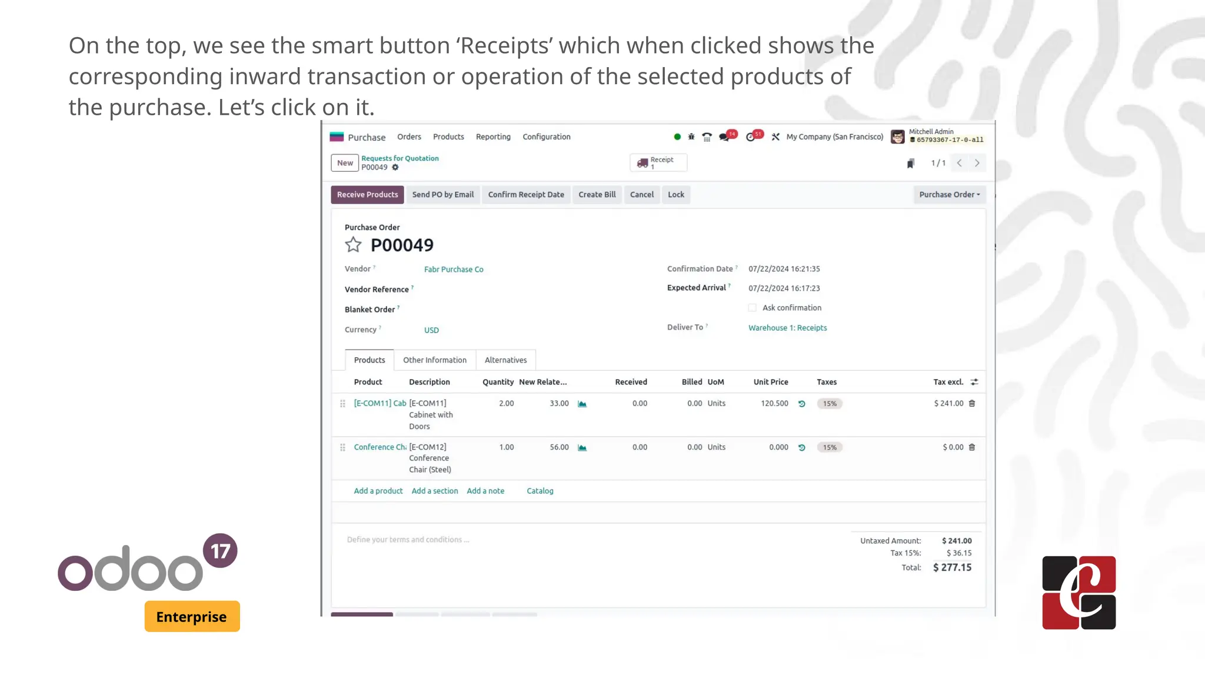Delete the Cabinet with Doors order line

click(972, 403)
